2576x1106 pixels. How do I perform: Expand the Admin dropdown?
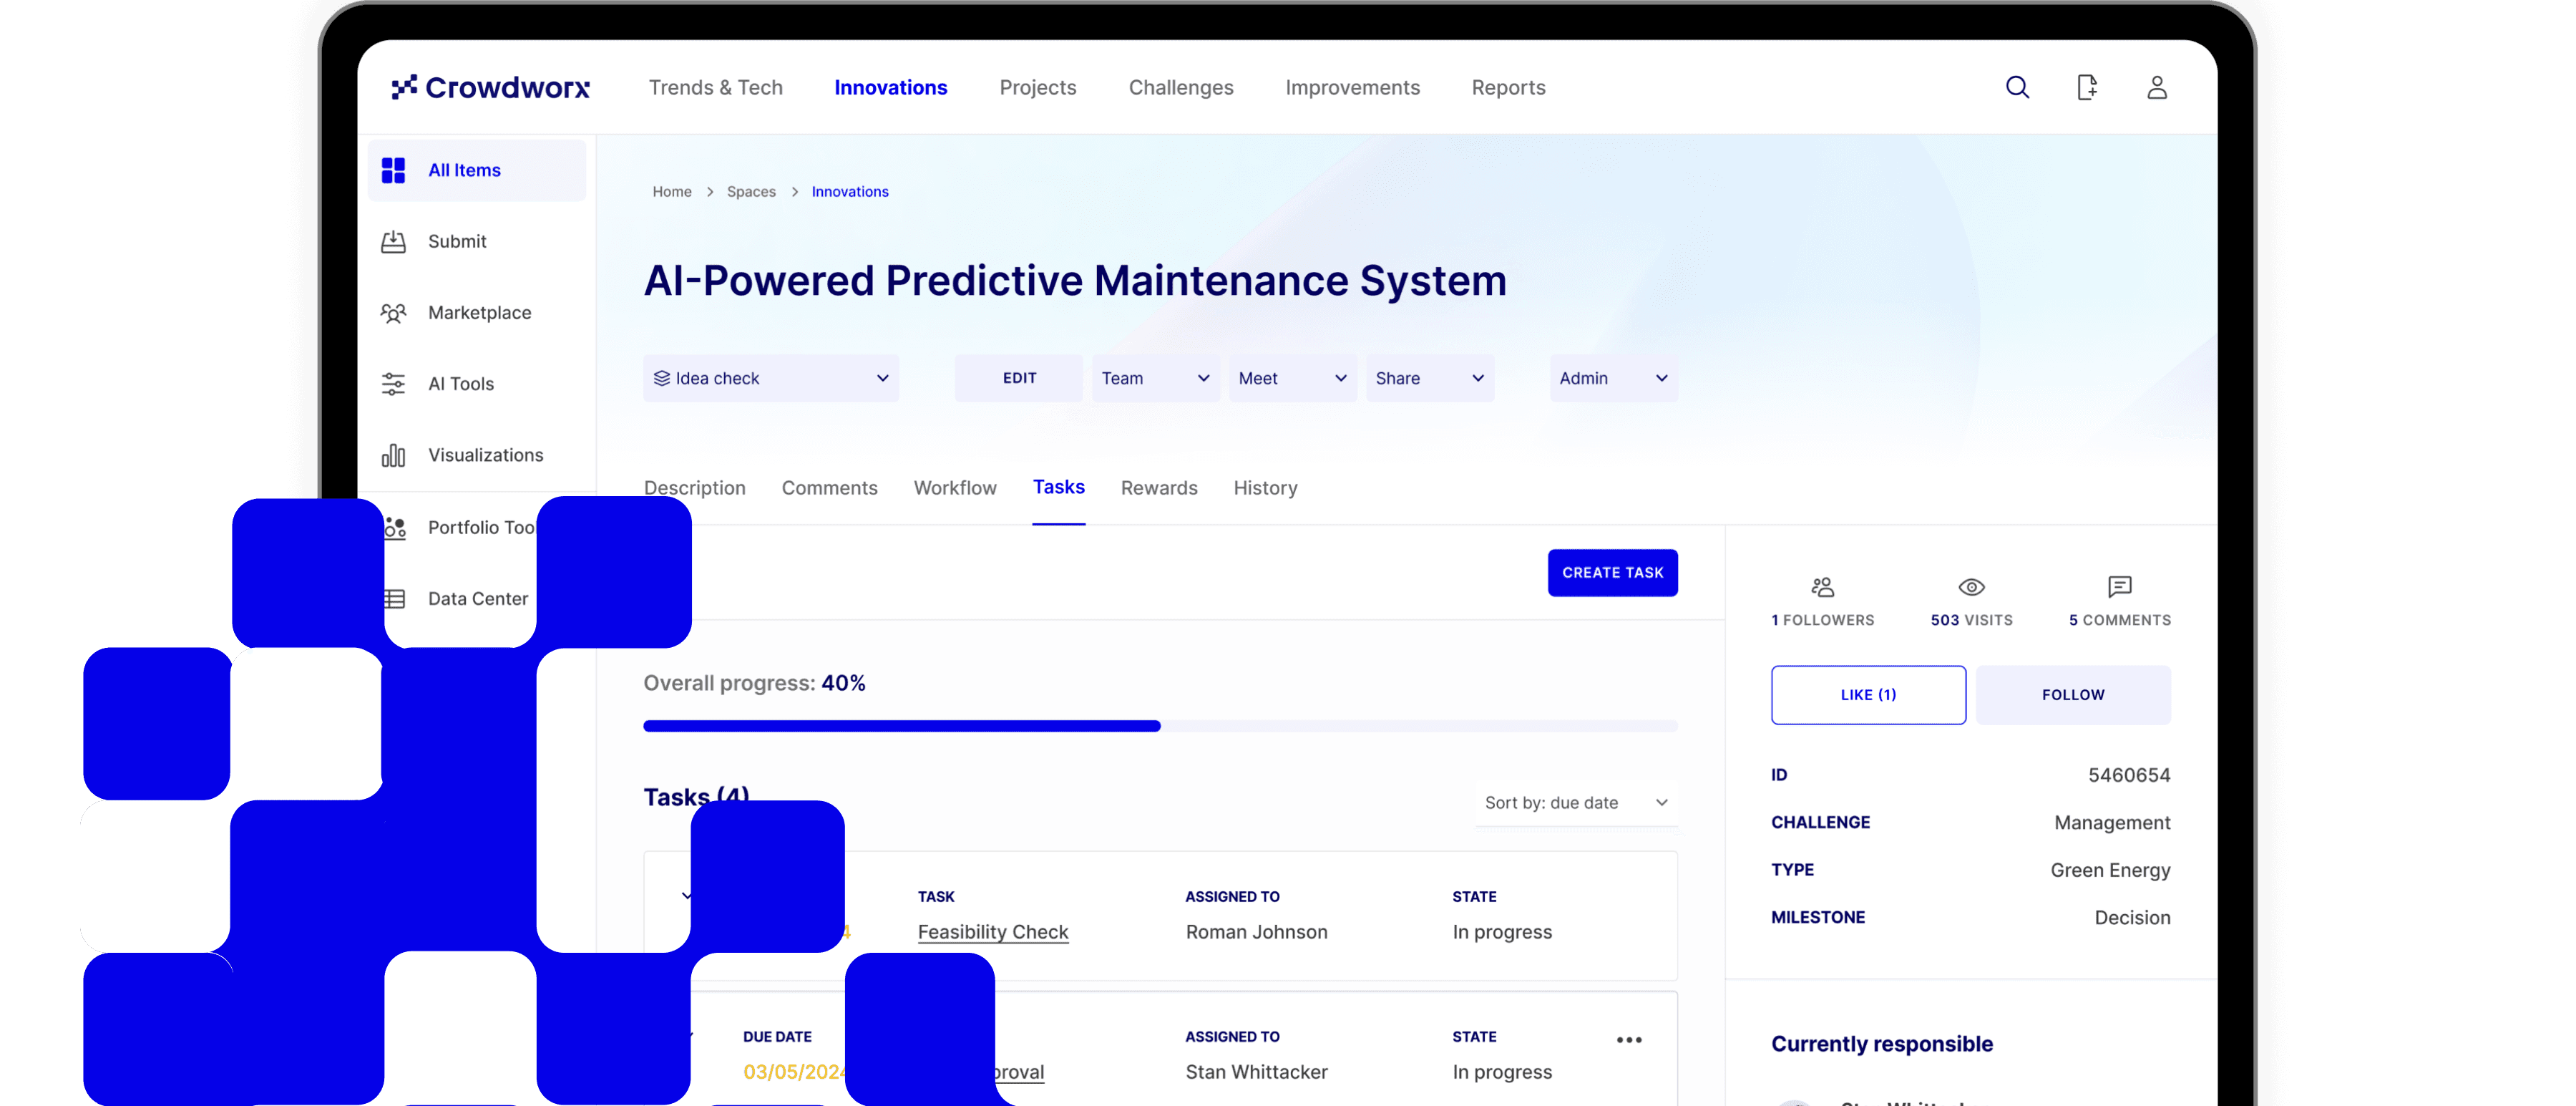click(x=1613, y=378)
